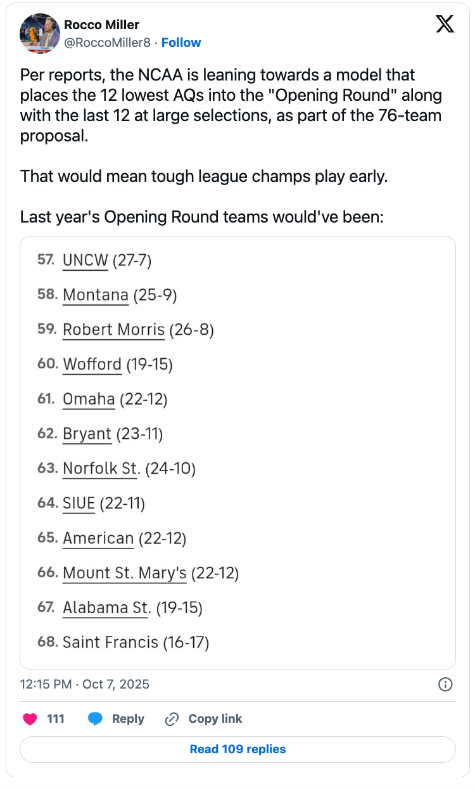Open the Omaha team link

[x=89, y=399]
